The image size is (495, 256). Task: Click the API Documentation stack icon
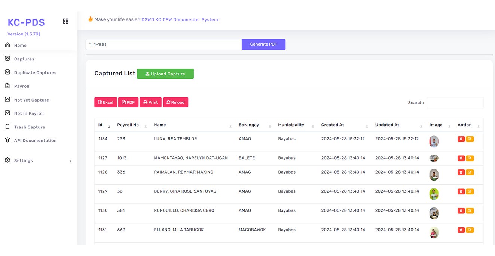7,140
